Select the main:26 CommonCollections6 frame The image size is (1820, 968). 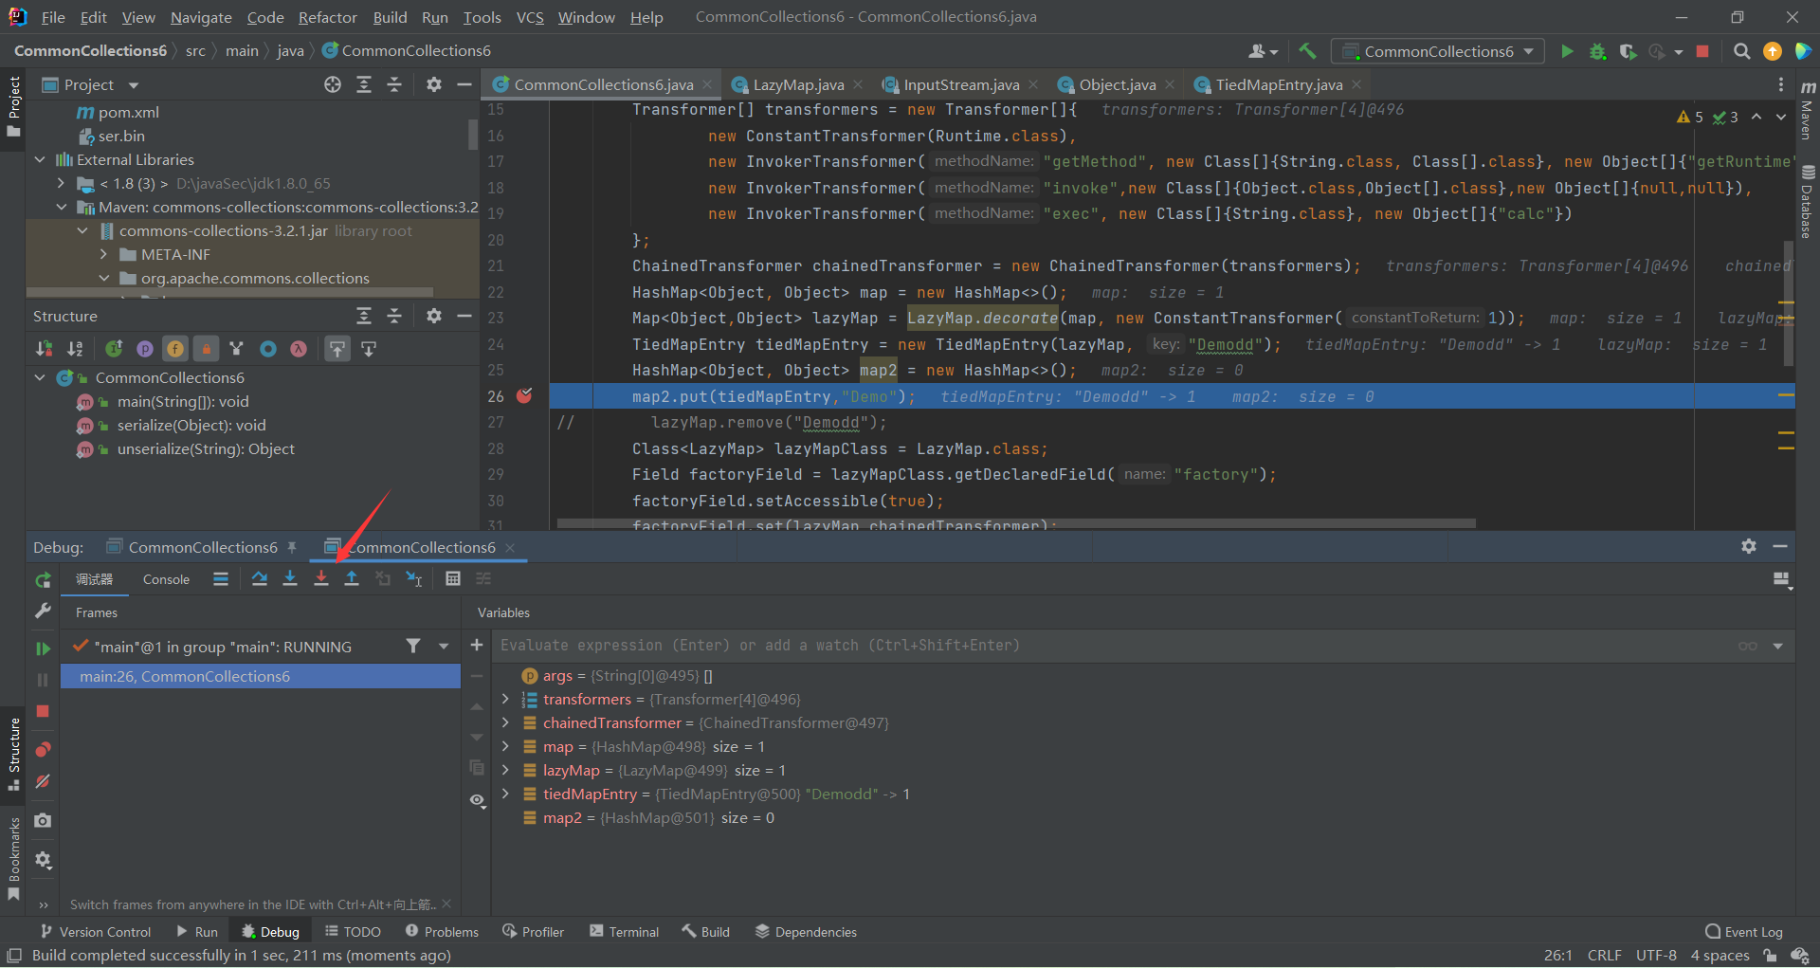coord(261,676)
